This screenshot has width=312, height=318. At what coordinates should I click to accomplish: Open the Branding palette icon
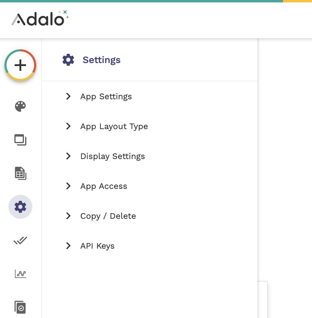pos(20,106)
